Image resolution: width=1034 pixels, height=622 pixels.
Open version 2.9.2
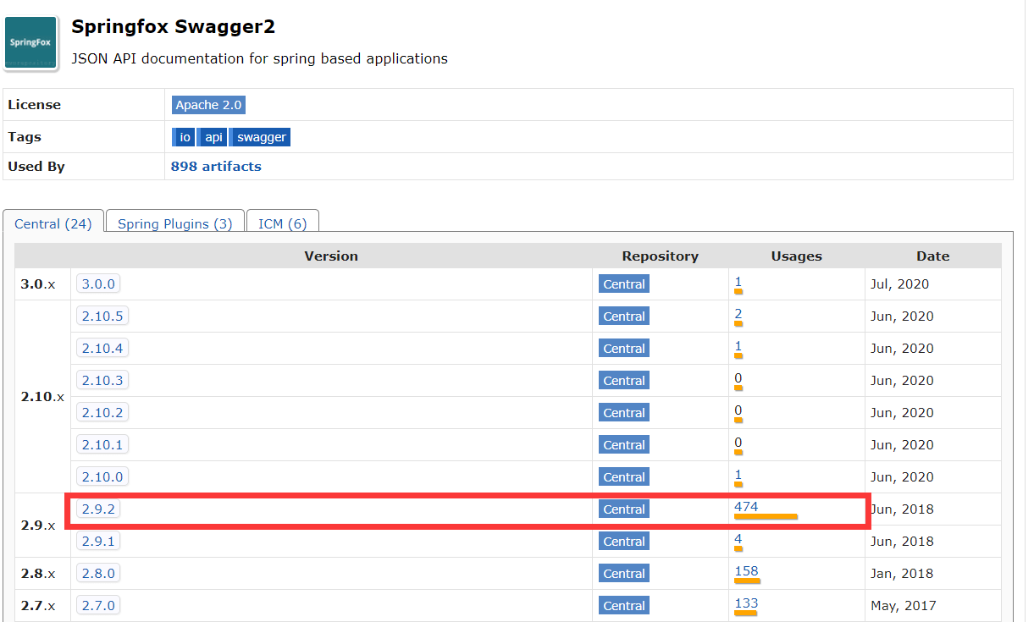tap(99, 509)
